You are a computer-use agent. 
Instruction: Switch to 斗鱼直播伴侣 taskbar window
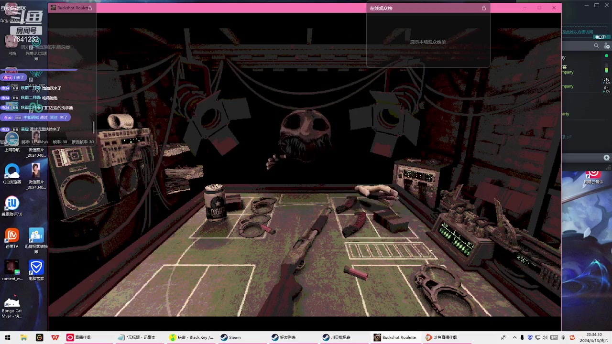[x=446, y=337]
